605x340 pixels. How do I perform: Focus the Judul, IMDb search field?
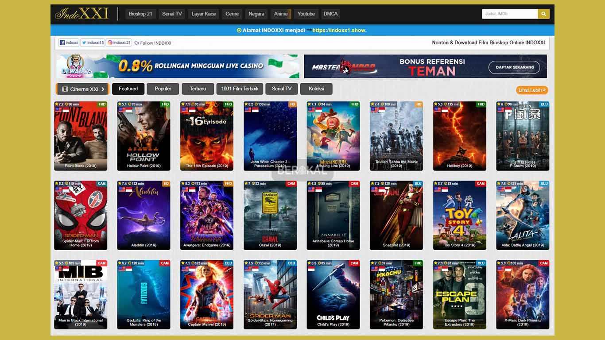(x=510, y=14)
